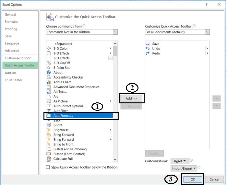Image resolution: width=227 pixels, height=185 pixels.
Task: Open the For all documents dropdown
Action: point(207,32)
